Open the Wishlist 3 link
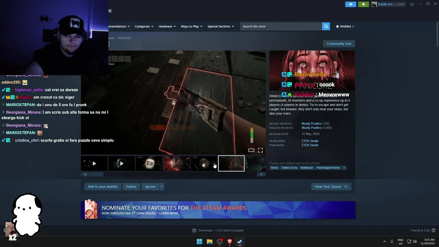 [344, 26]
